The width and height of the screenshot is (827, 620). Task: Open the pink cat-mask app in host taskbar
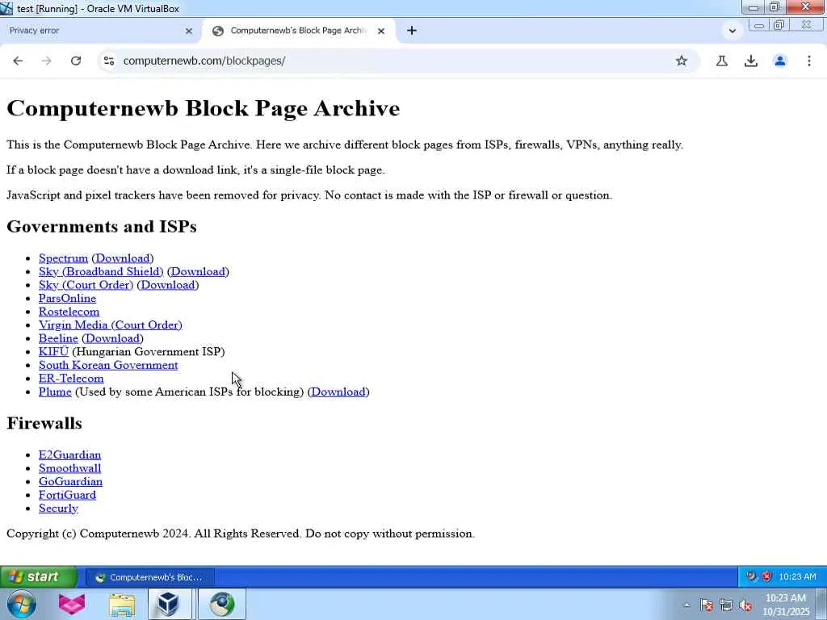[x=72, y=604]
